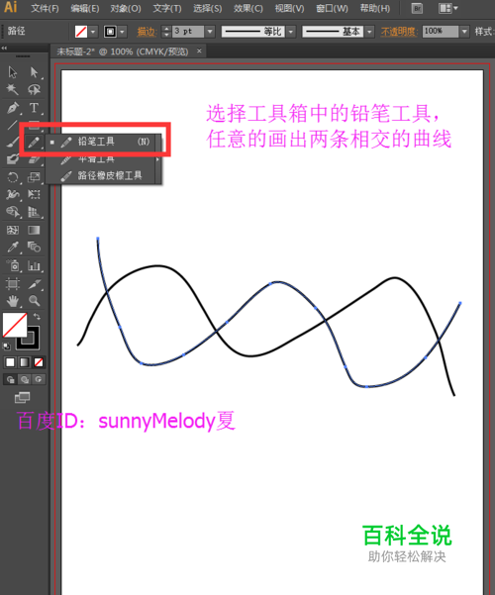This screenshot has height=595, width=495.
Task: Click the 不透明度 opacity link
Action: coord(399,32)
